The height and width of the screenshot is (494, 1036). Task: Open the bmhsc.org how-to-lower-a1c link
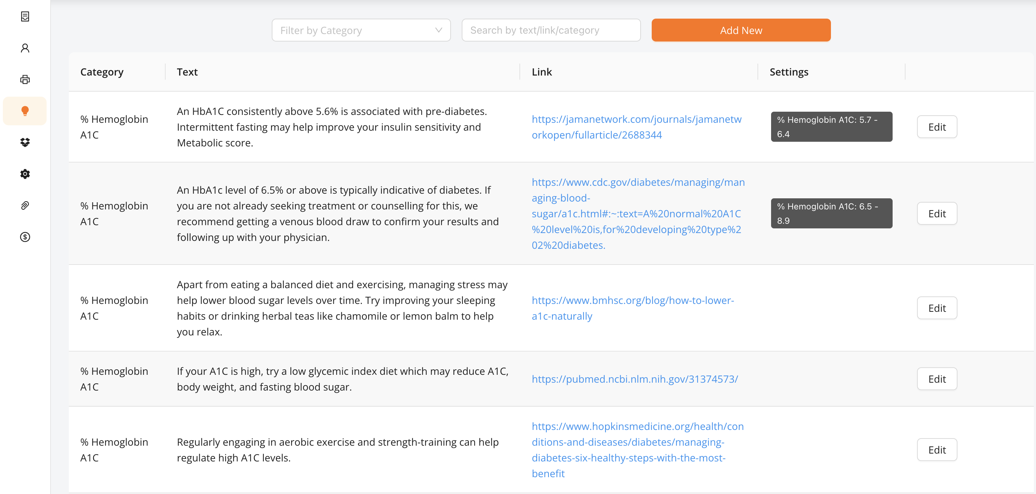pos(633,308)
